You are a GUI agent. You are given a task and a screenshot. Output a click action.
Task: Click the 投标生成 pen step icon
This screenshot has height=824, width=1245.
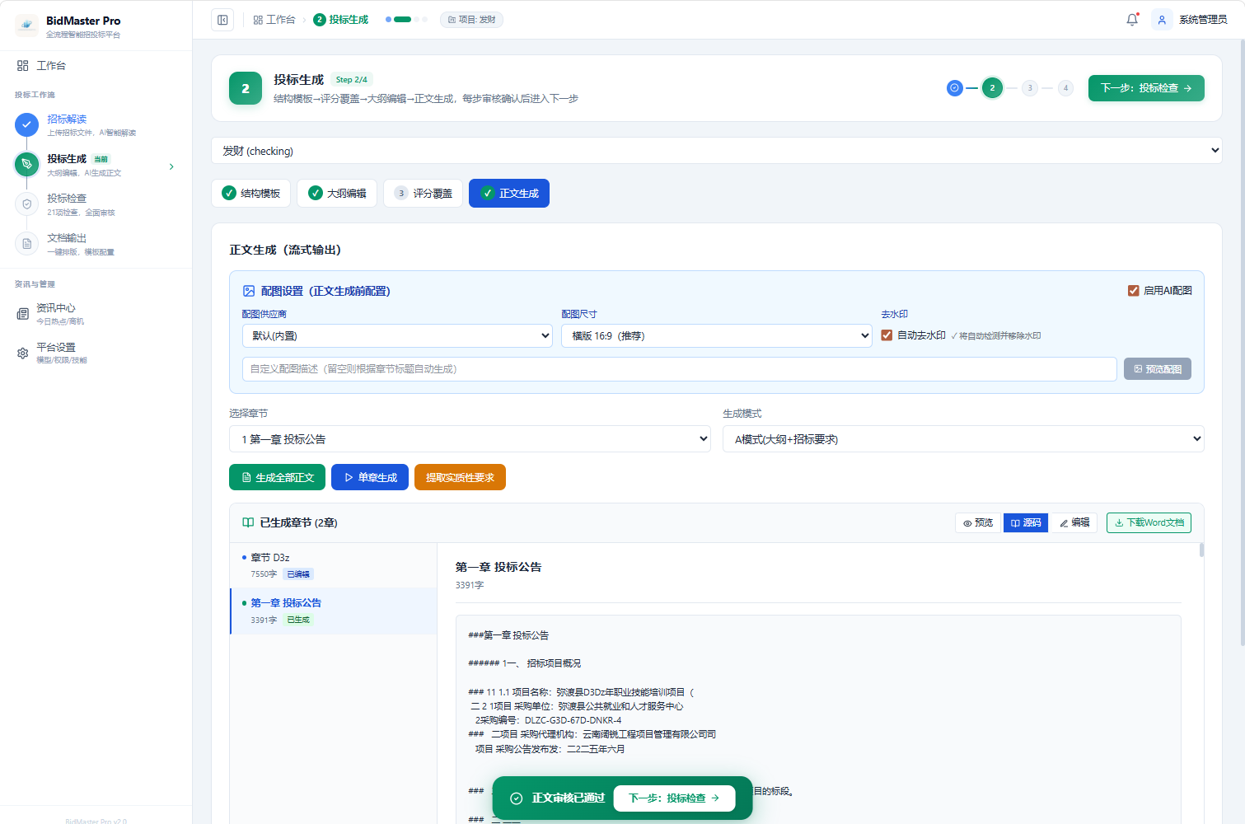tap(26, 165)
